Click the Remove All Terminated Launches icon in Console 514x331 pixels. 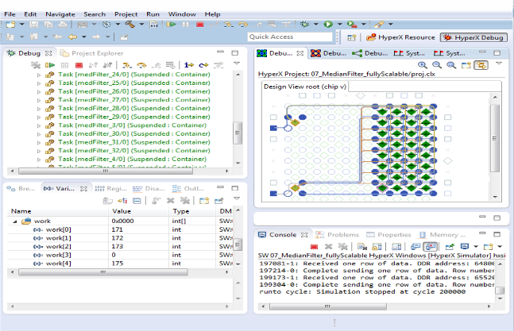[342, 247]
